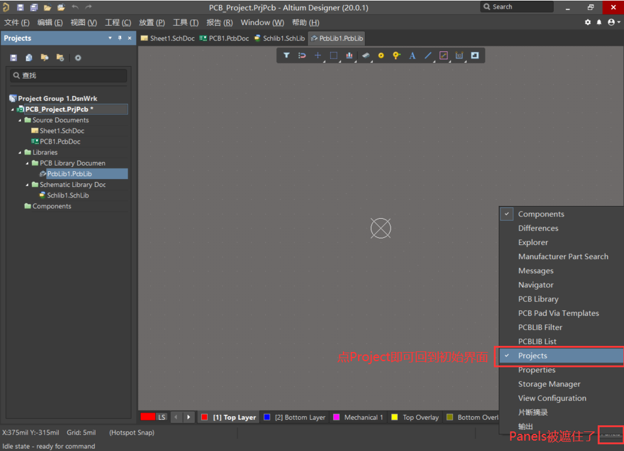Select the Place String text tool
This screenshot has width=624, height=451.
tap(413, 56)
